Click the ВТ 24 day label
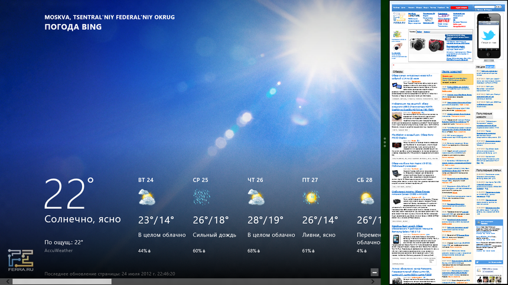This screenshot has width=508, height=285. coord(146,180)
